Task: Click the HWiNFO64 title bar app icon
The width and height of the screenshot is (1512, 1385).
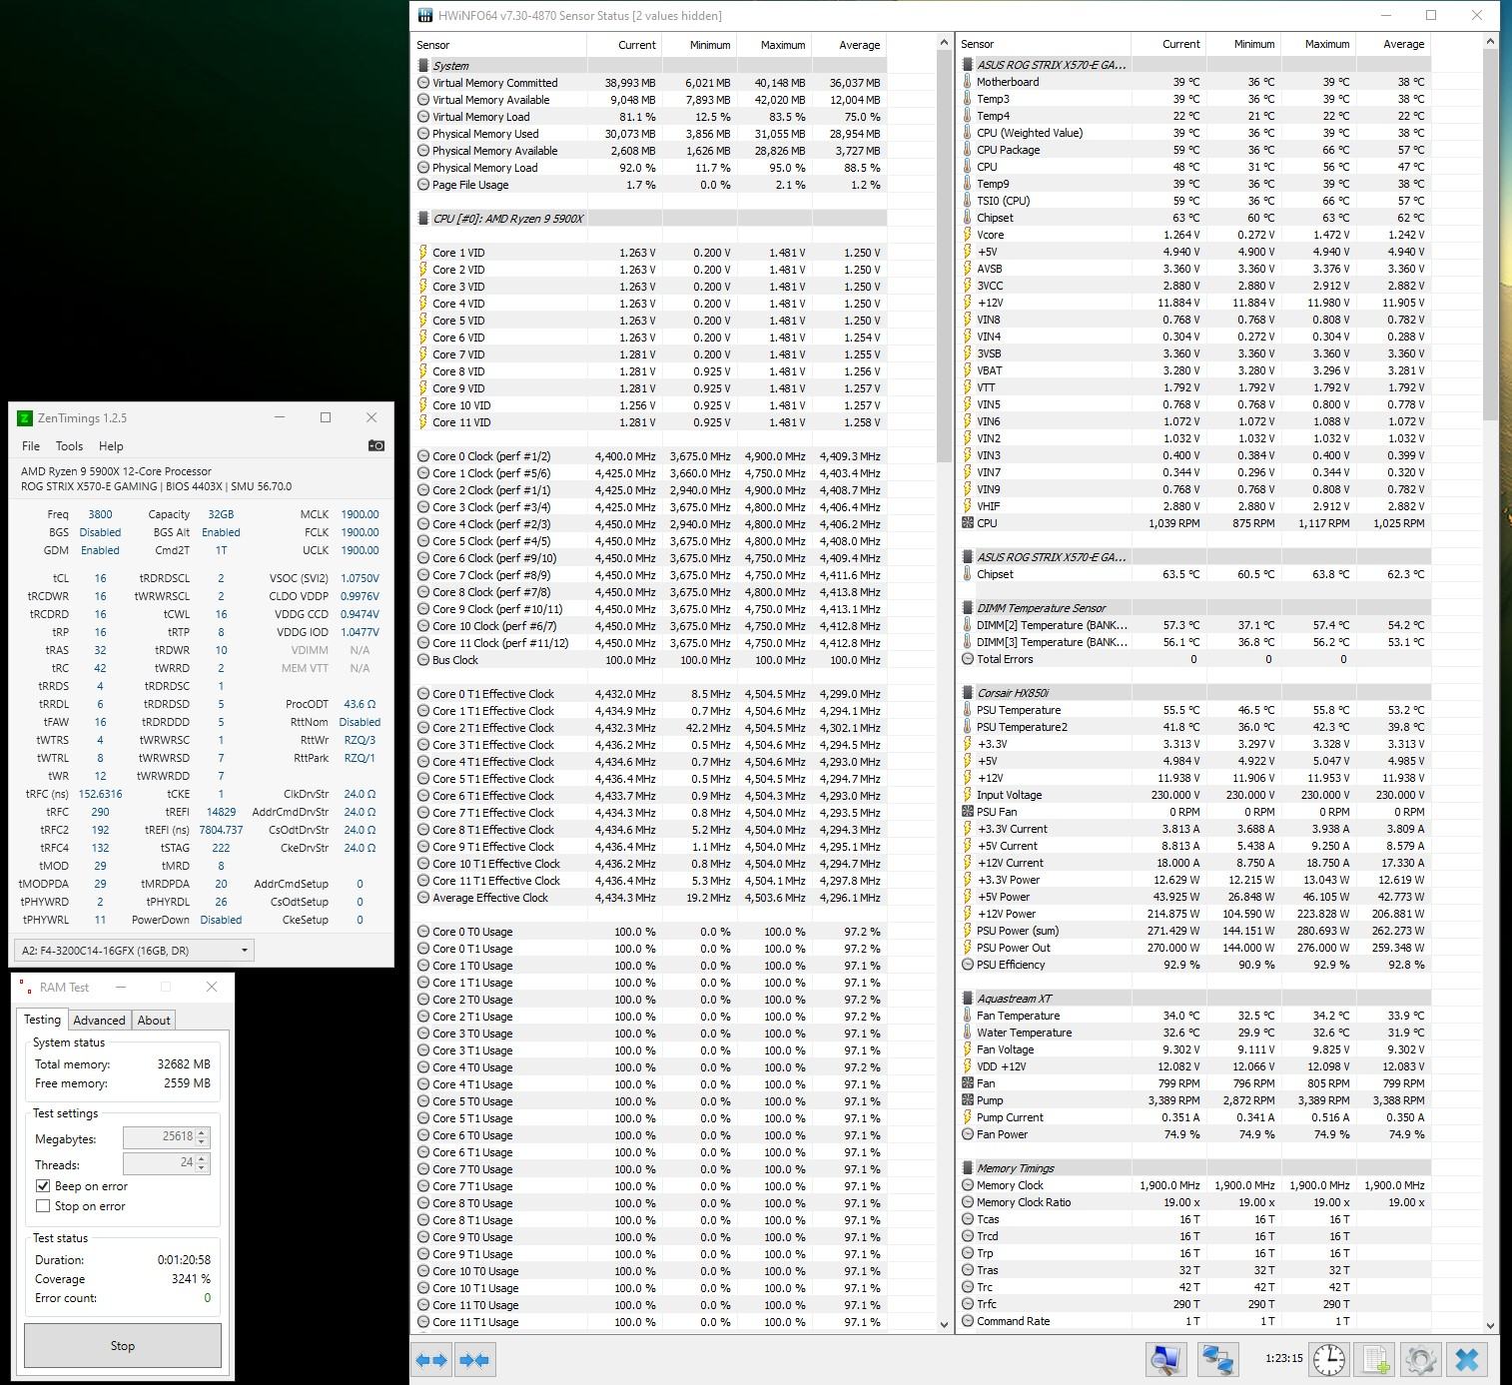Action: click(x=424, y=15)
